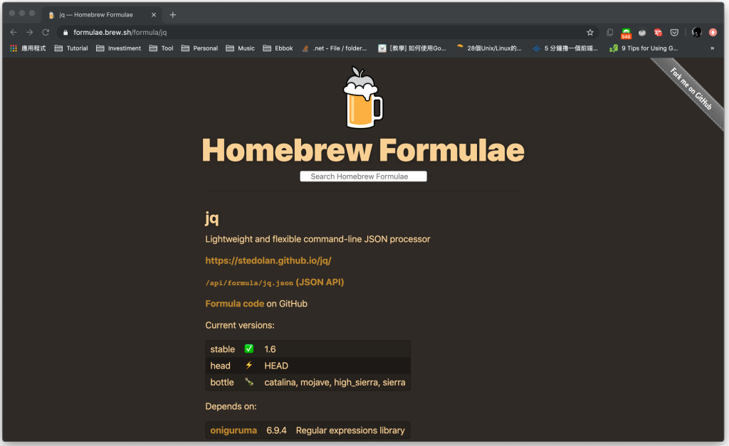
Task: Open the 9 Tips for Using G... bookmark
Action: [x=644, y=48]
